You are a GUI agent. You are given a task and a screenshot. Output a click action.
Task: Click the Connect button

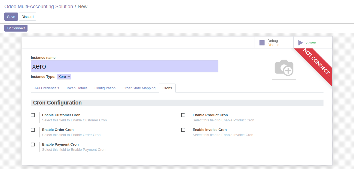pos(16,28)
